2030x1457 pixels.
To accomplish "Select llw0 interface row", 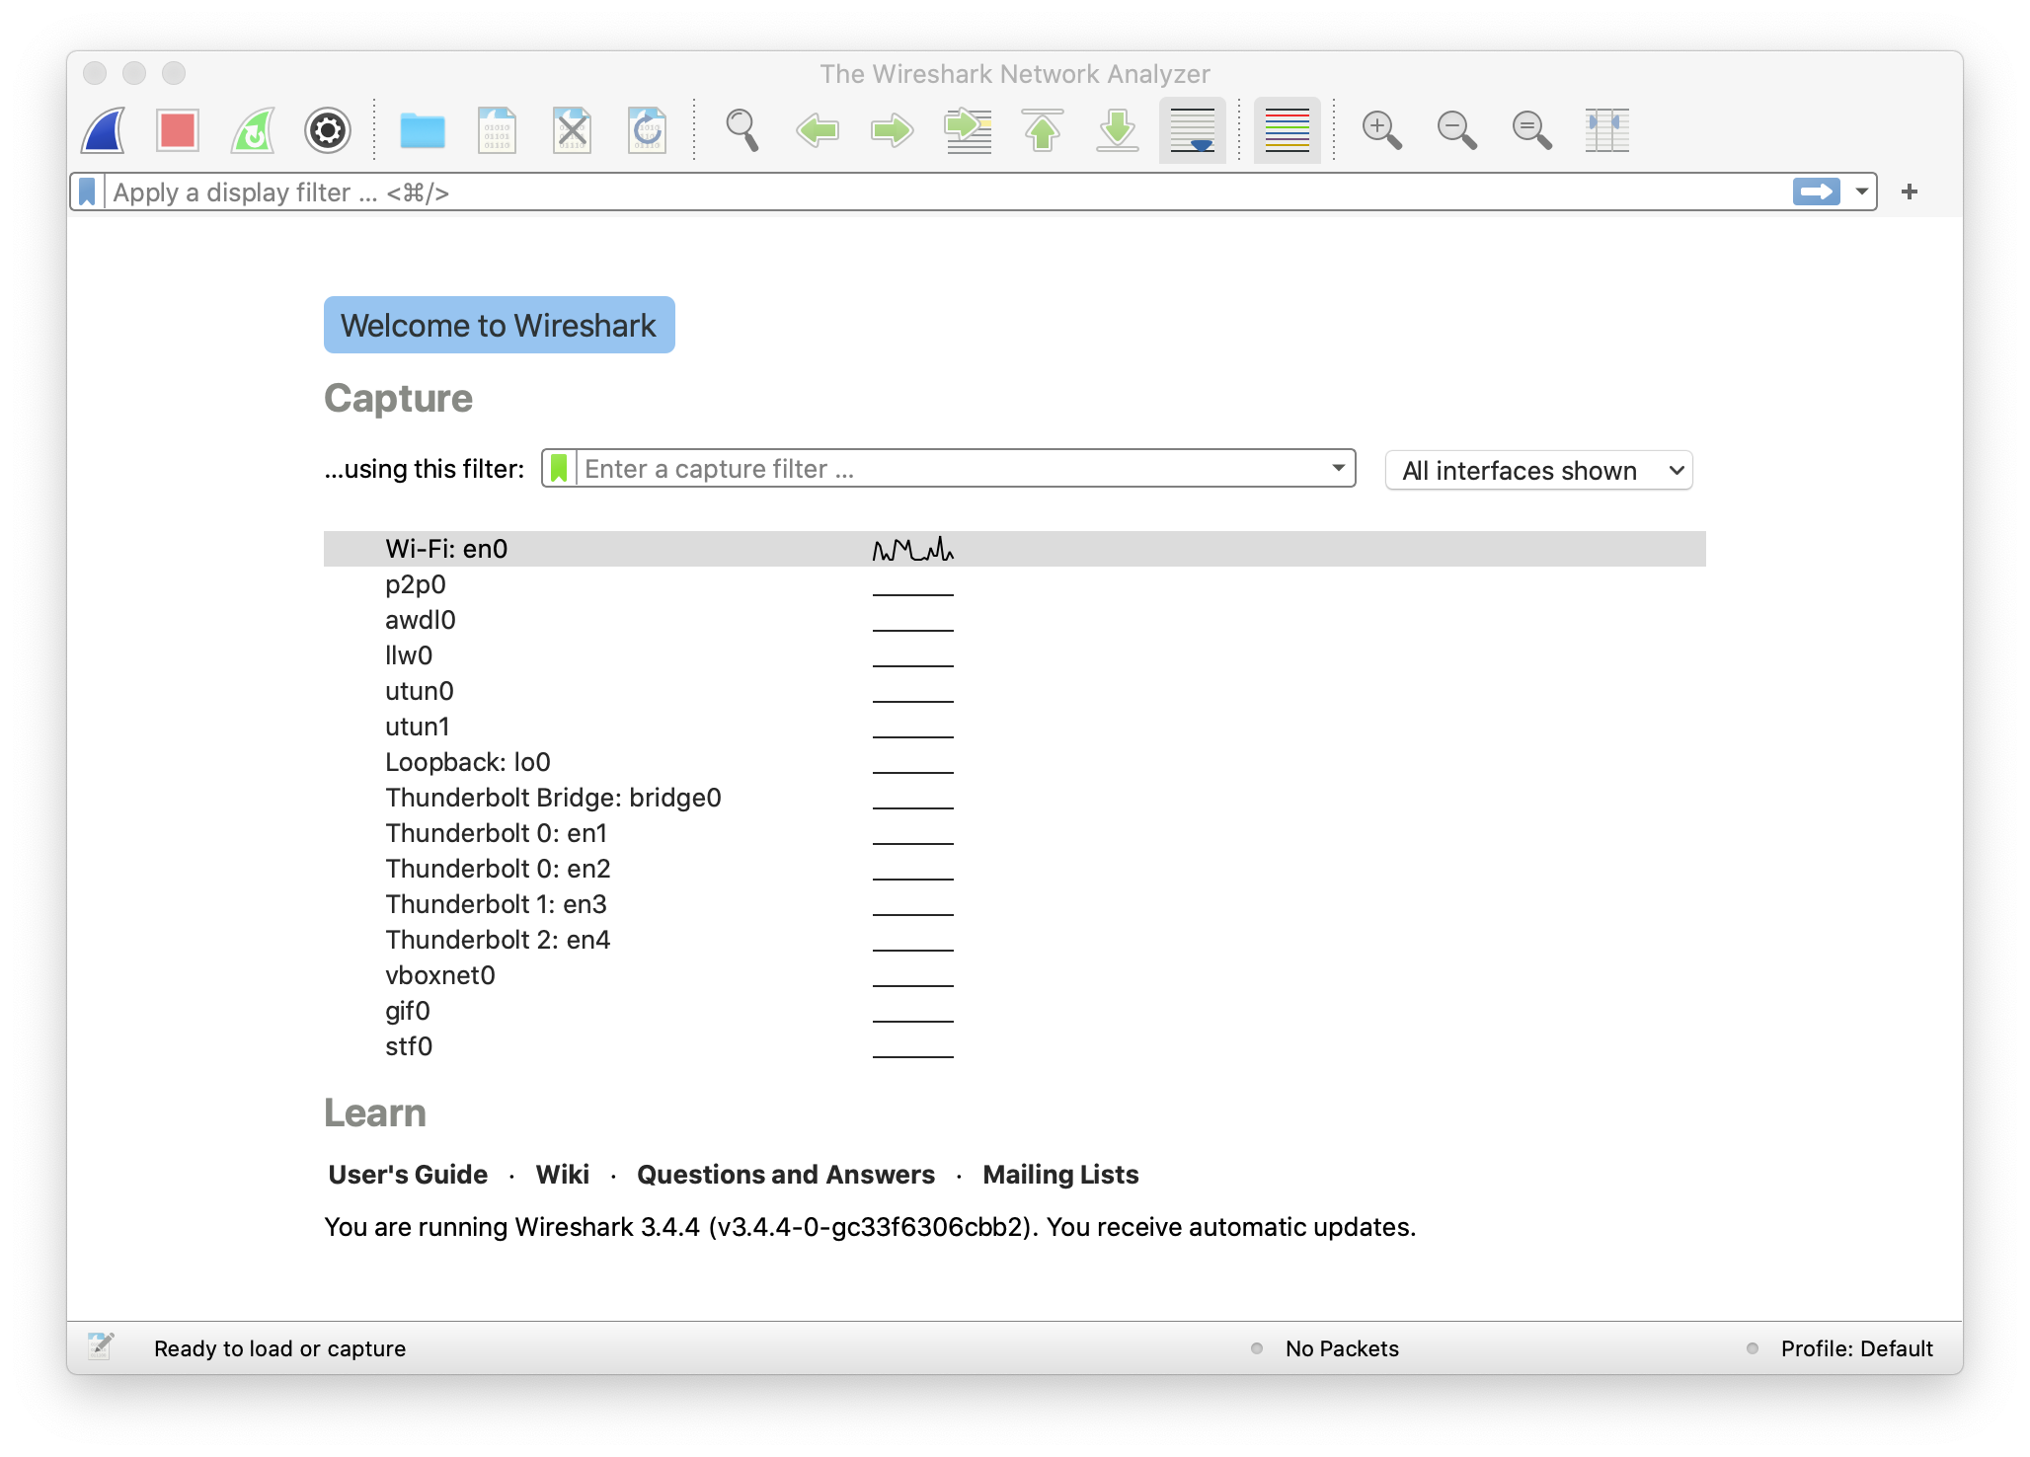I will 1015,655.
